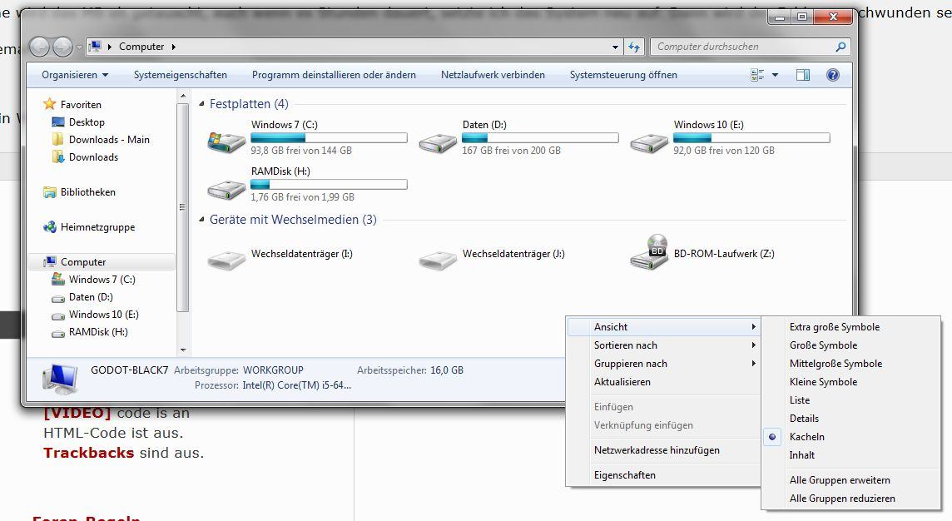Image resolution: width=952 pixels, height=521 pixels.
Task: Select Wechseldatenträger (I:) removable drive icon
Action: coord(226,260)
